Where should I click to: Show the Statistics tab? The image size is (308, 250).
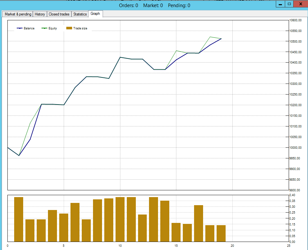click(80, 14)
